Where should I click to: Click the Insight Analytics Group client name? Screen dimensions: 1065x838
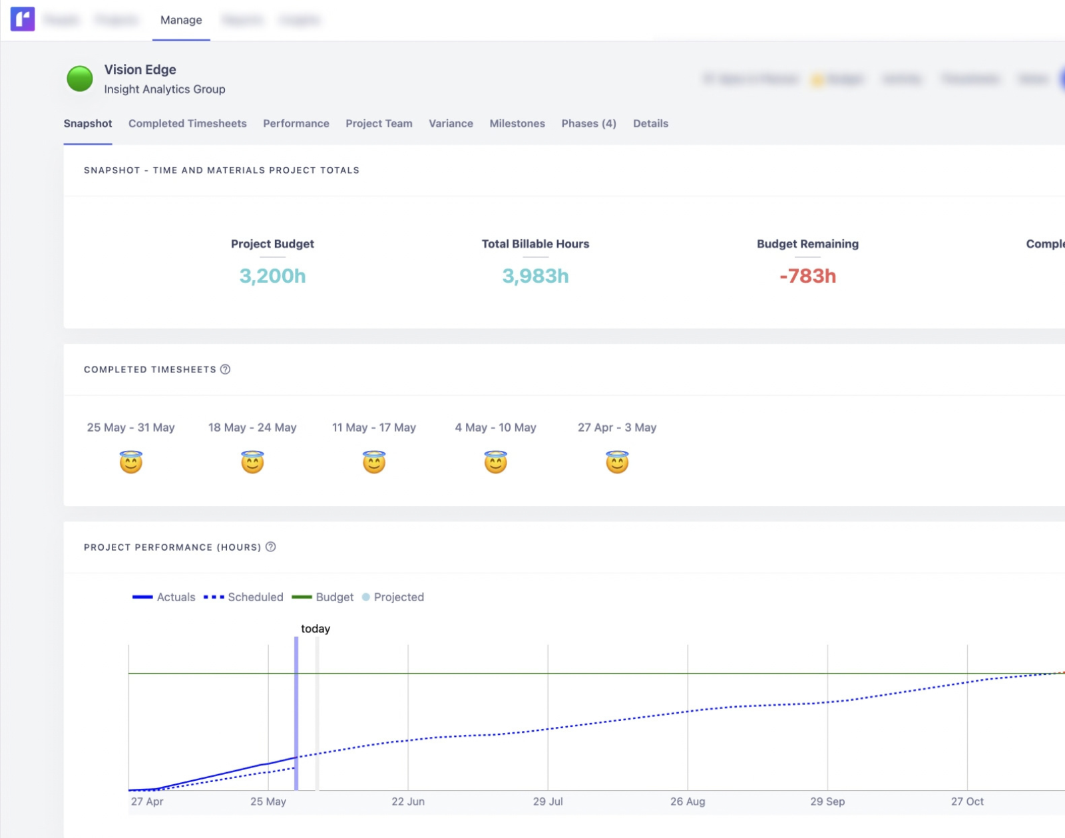pyautogui.click(x=164, y=89)
